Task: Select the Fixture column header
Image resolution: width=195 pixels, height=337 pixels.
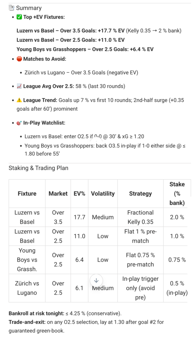Action: coord(27,194)
